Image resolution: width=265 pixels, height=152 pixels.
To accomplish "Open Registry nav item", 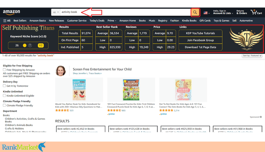I will point(163,21).
